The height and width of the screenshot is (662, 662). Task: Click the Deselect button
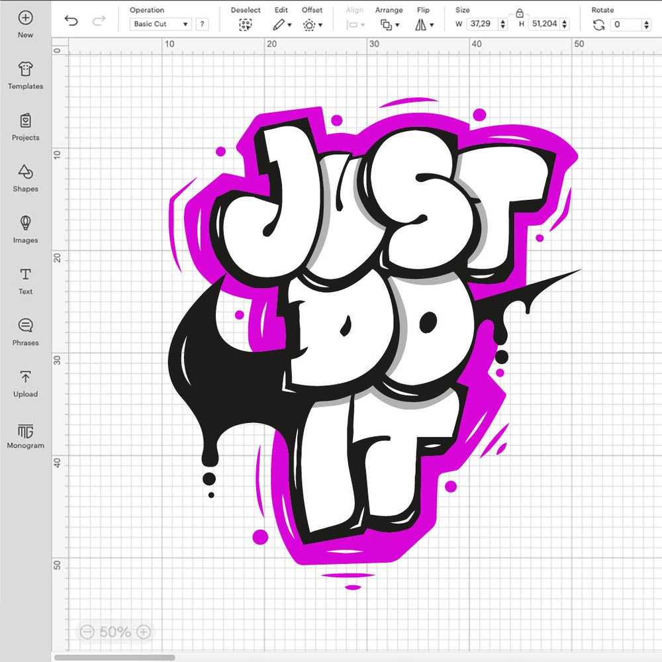tap(246, 24)
